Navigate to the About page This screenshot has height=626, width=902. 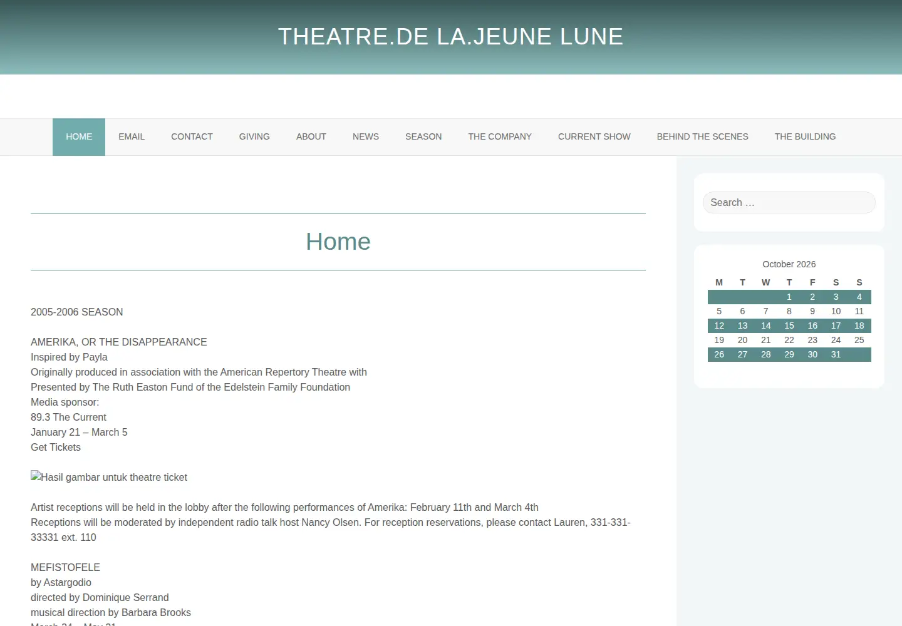[311, 136]
